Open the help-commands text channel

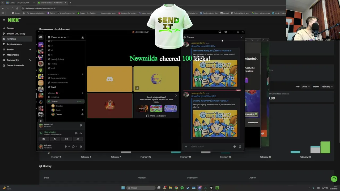click(x=65, y=78)
